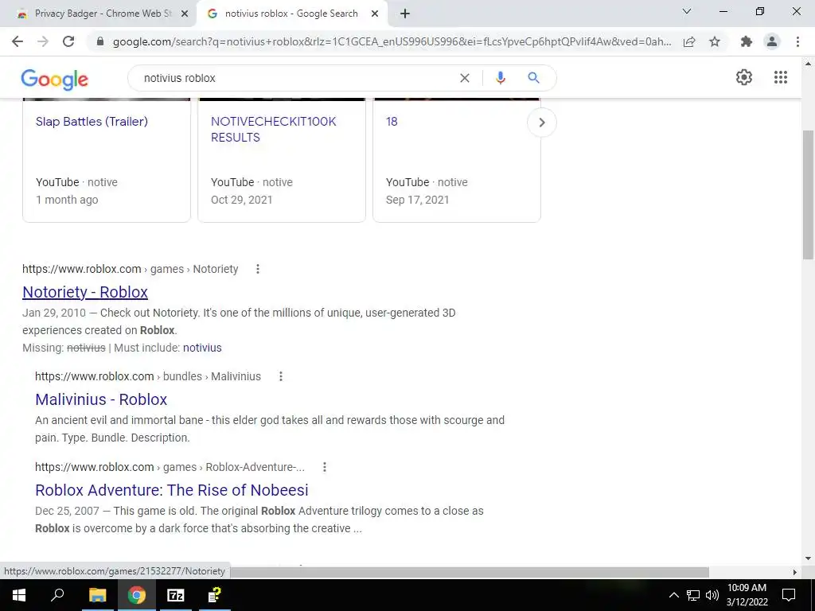Open Google search settings gear
This screenshot has width=815, height=611.
click(744, 77)
